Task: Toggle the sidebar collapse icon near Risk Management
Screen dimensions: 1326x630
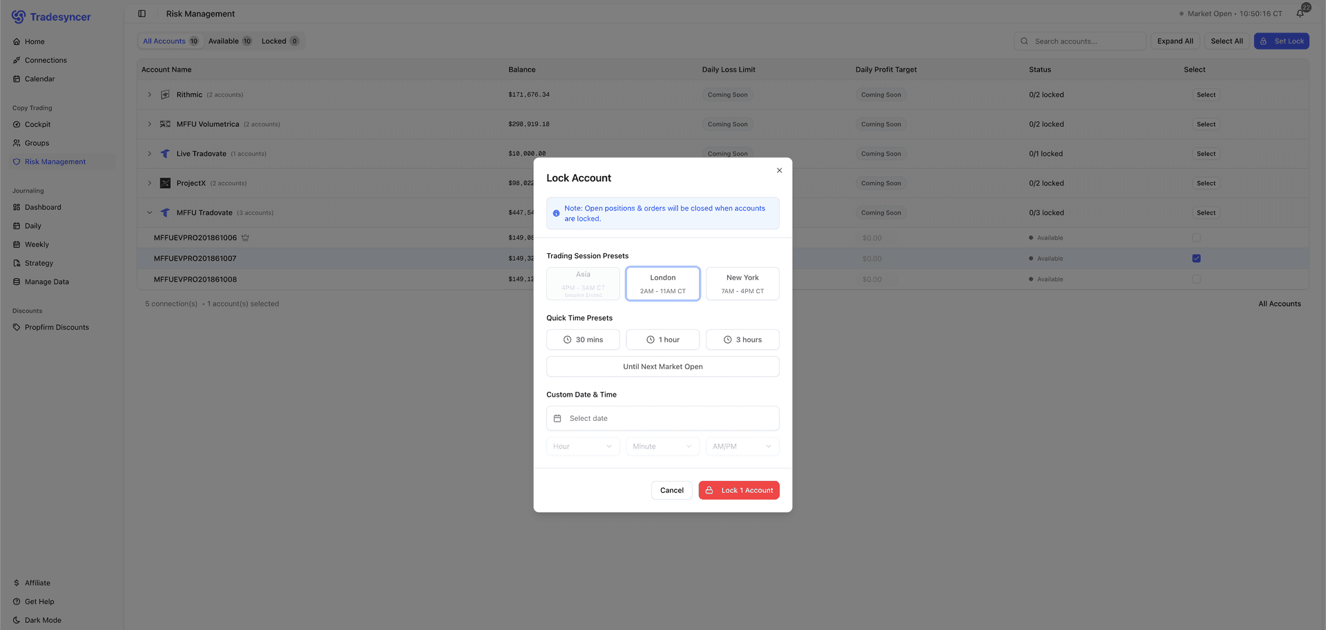Action: (x=142, y=13)
